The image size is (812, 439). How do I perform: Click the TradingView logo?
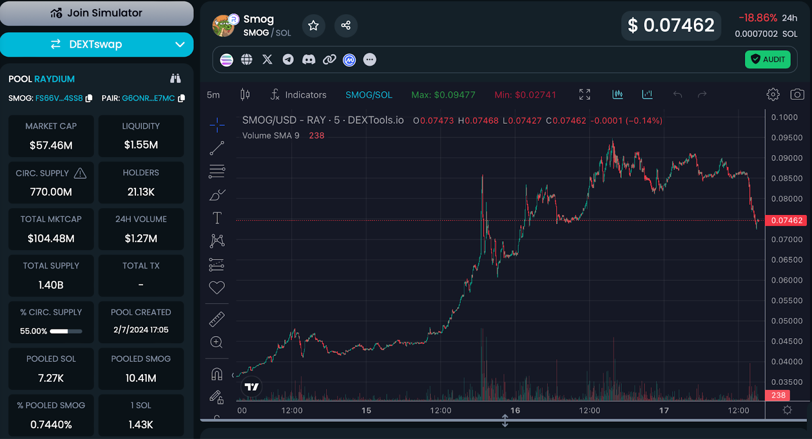pyautogui.click(x=252, y=387)
